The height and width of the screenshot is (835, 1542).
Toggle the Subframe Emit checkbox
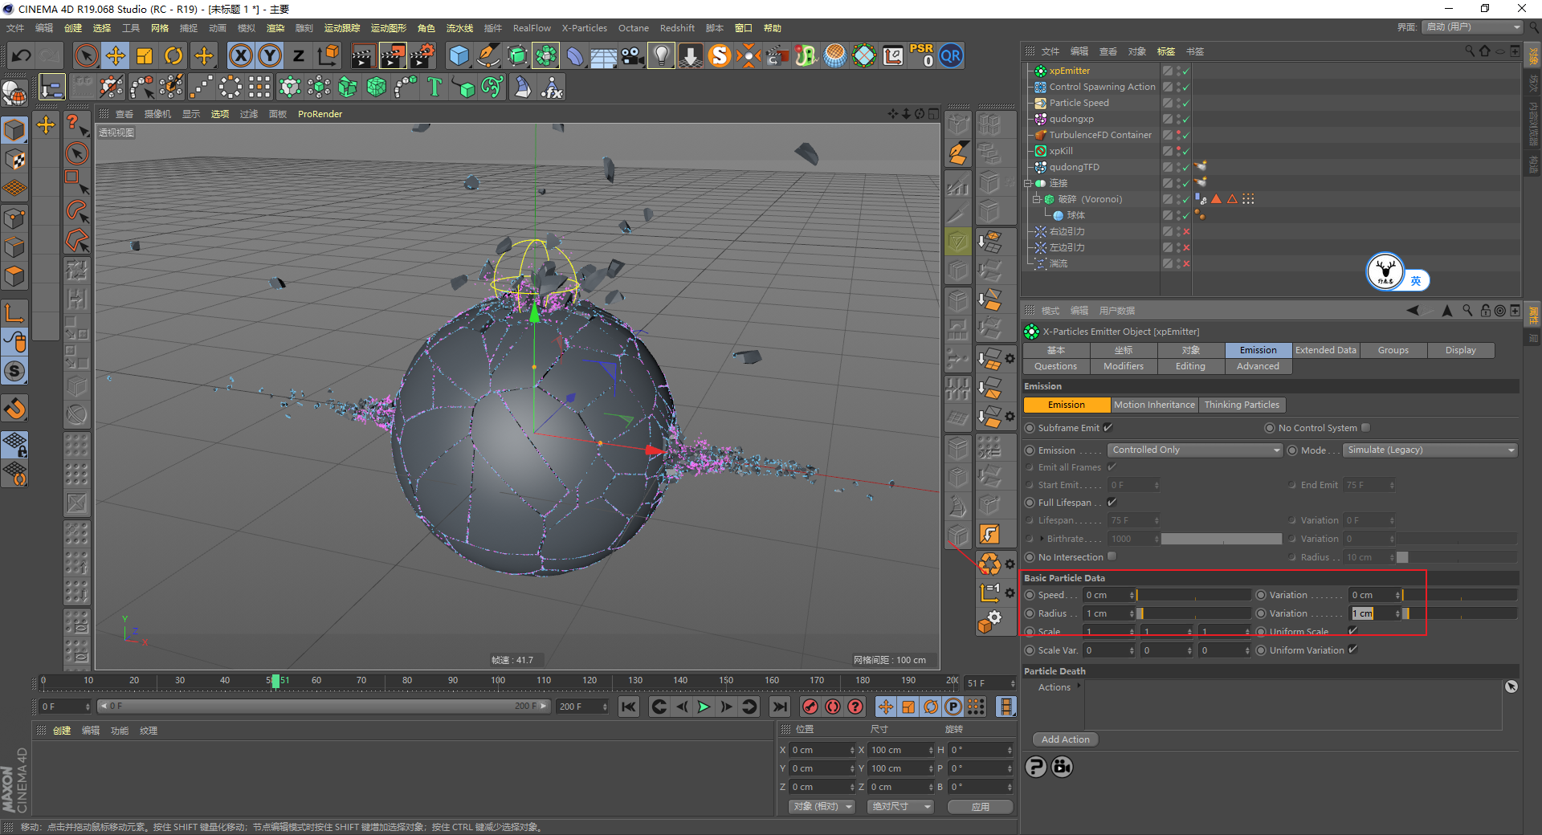tap(1108, 427)
